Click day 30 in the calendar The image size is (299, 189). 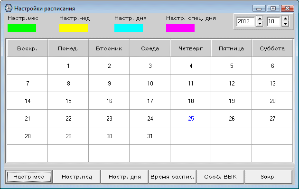coord(109,136)
